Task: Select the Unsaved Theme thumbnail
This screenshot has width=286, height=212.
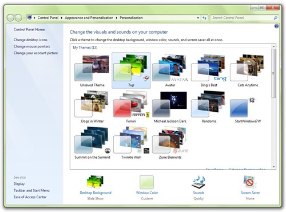Action: [x=92, y=70]
